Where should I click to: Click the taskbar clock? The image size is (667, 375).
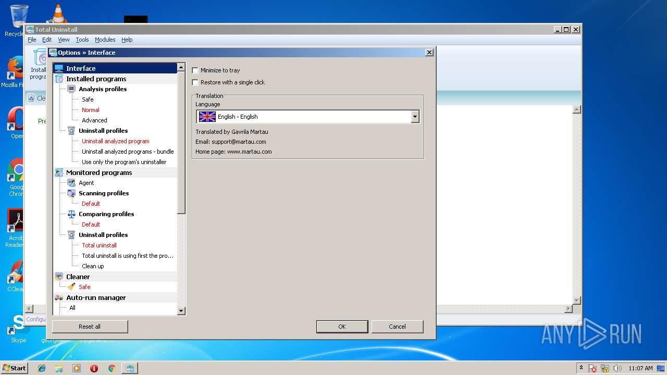point(640,368)
